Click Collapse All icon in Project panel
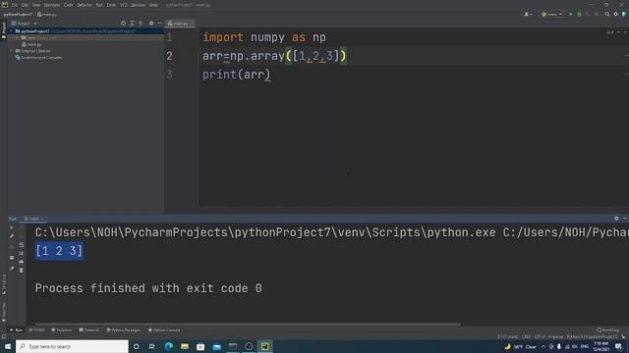Viewport: 629px width, 353px height. point(141,24)
